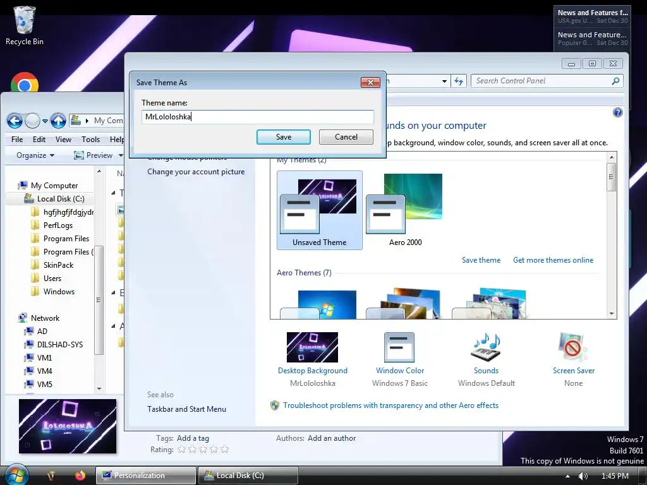The height and width of the screenshot is (485, 647).
Task: Click the Personalization taskbar button
Action: (x=146, y=476)
